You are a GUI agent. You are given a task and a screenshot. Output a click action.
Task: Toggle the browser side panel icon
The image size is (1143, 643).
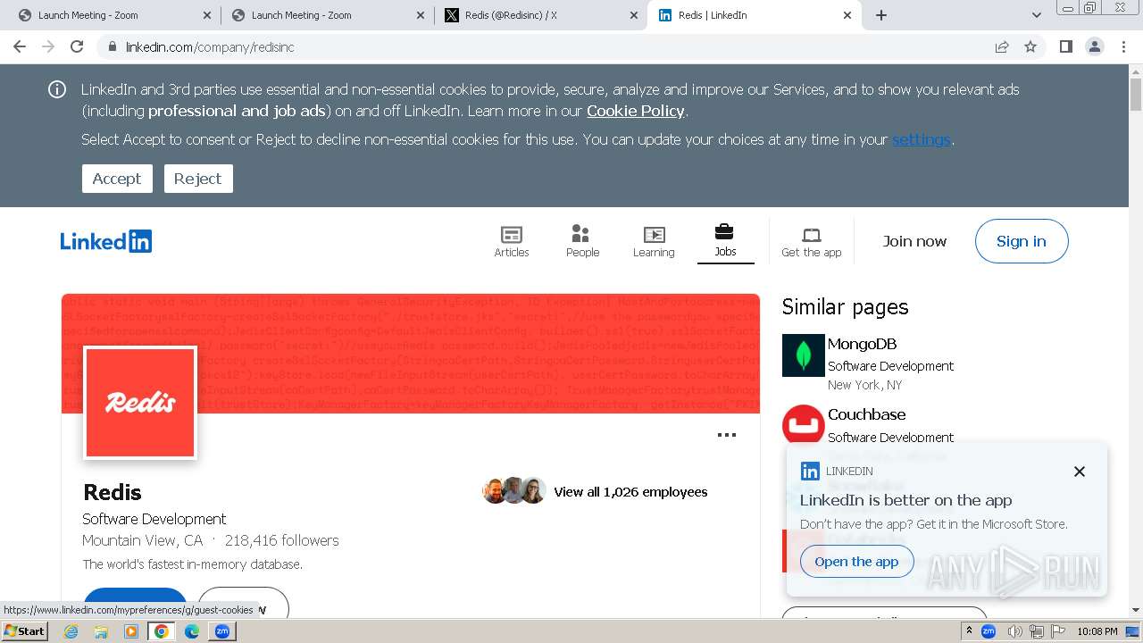pyautogui.click(x=1066, y=46)
